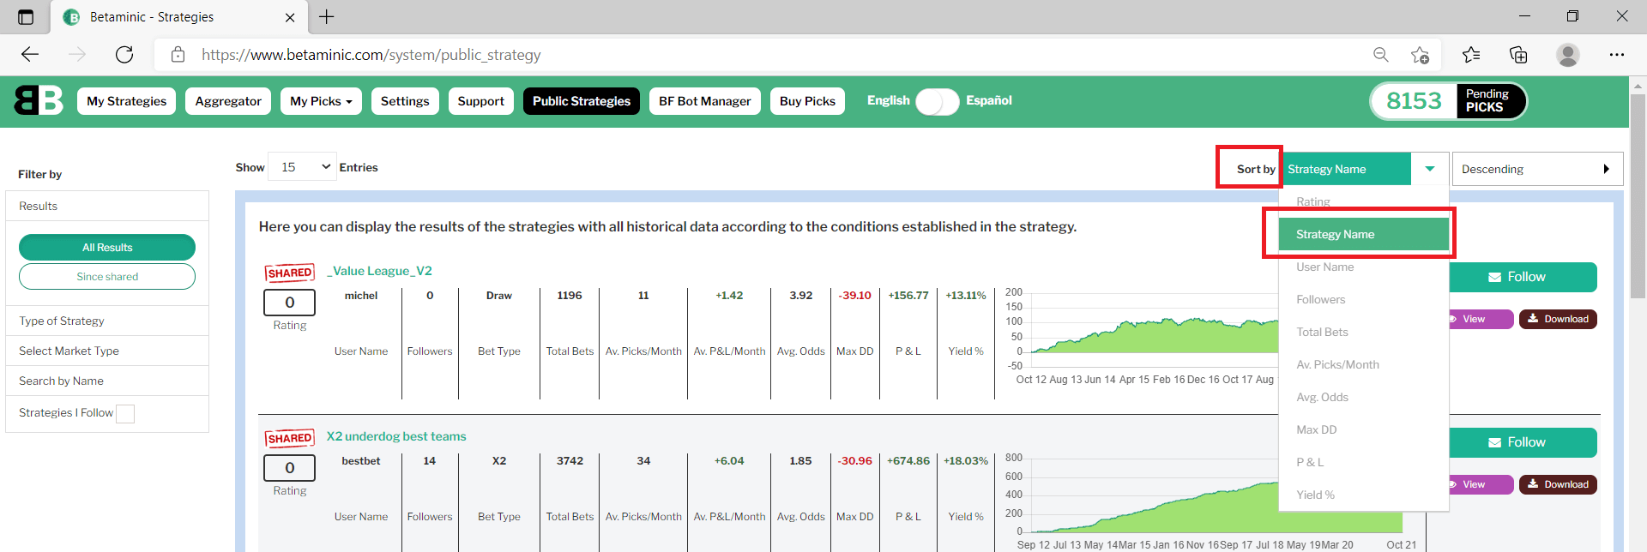
Task: Open the Support page
Action: pyautogui.click(x=480, y=101)
